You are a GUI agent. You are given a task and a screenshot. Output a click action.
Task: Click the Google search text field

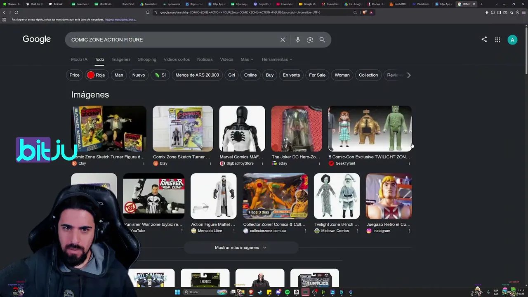tap(173, 40)
